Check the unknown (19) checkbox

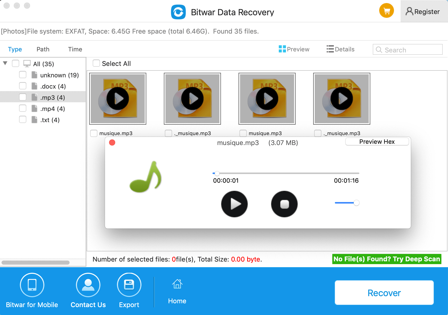23,75
